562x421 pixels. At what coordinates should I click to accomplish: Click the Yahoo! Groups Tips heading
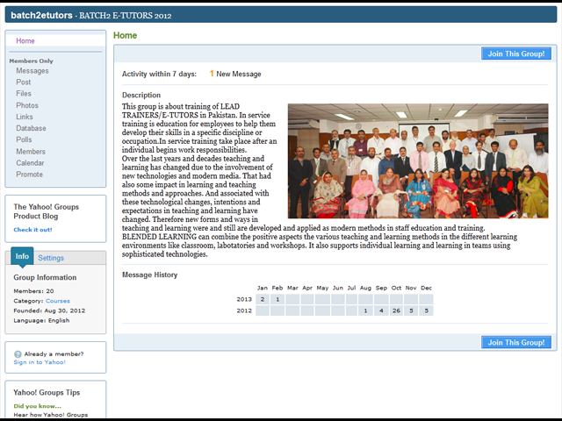coord(47,393)
